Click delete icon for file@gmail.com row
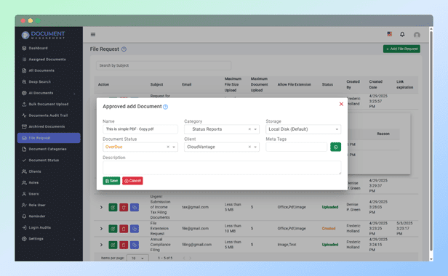Viewport: 448px width, 276px height. coord(124,229)
